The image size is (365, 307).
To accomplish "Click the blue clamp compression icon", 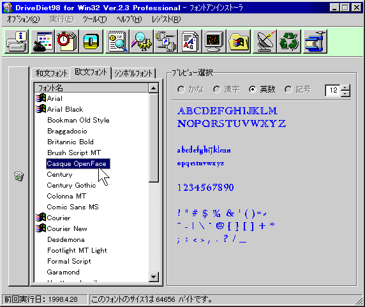I will [x=315, y=41].
